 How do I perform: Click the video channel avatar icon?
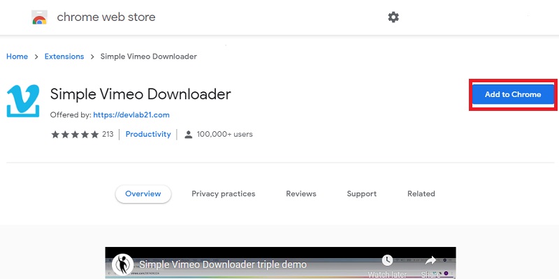click(x=122, y=264)
